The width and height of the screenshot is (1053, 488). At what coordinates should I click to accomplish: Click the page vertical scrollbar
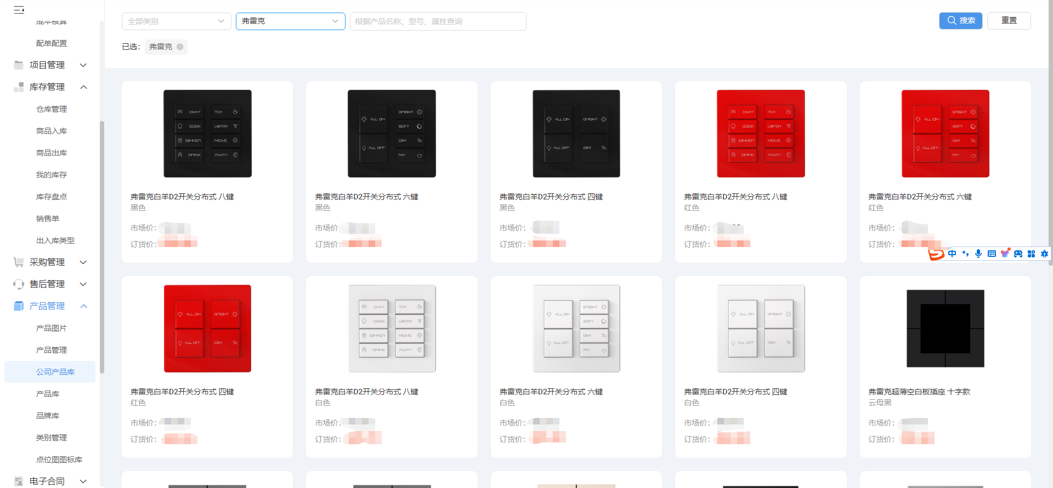(x=1050, y=133)
